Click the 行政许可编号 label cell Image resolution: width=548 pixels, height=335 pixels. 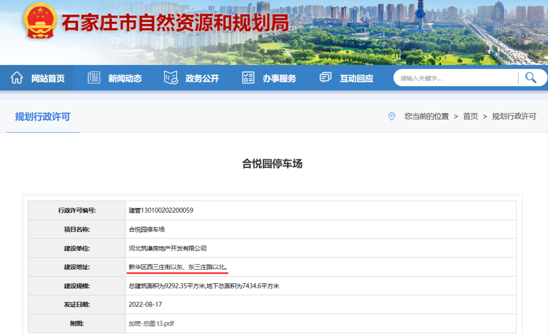click(77, 210)
